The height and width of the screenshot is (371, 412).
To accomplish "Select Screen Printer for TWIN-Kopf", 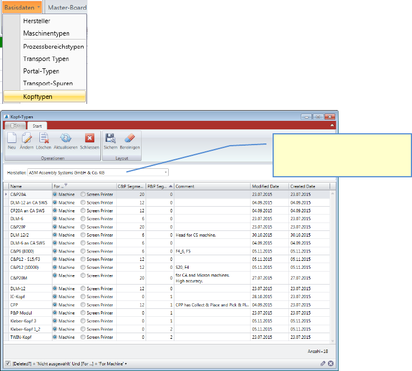I will pos(83,337).
